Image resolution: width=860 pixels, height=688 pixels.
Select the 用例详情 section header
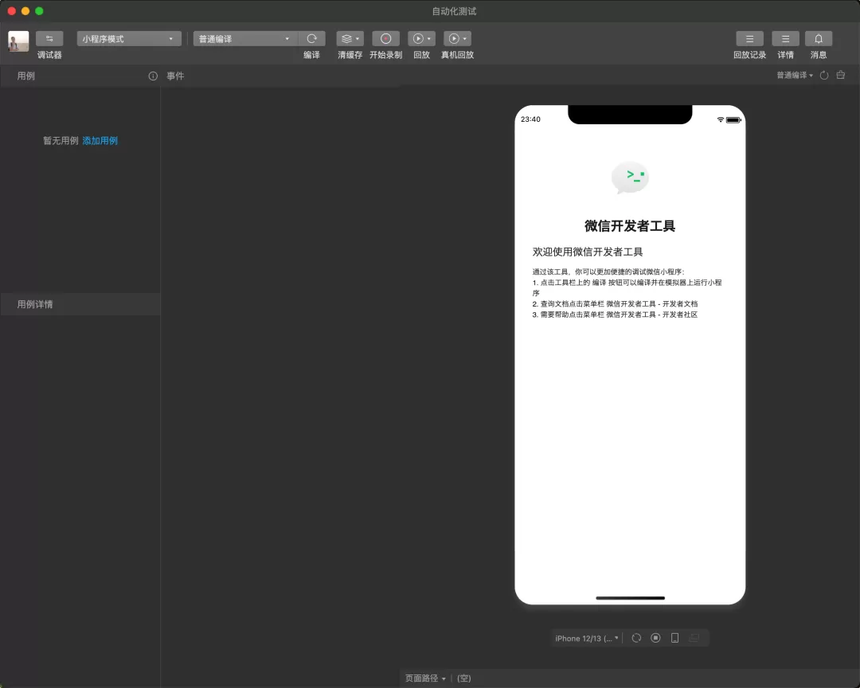click(x=80, y=304)
